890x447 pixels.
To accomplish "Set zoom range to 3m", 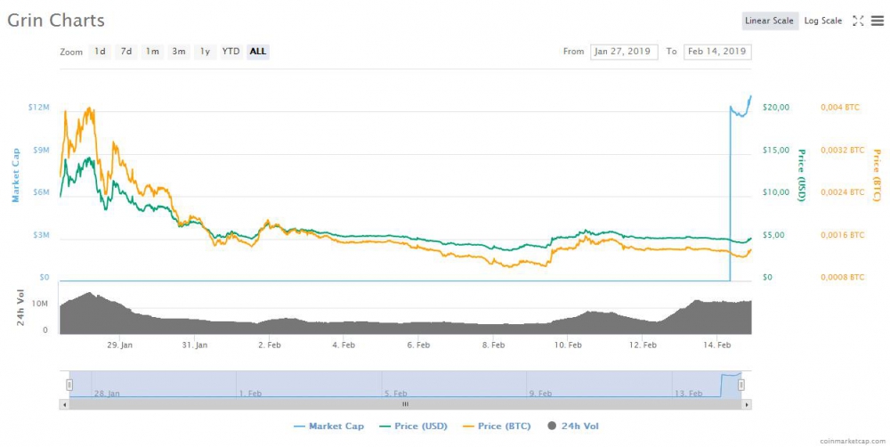I will 179,52.
